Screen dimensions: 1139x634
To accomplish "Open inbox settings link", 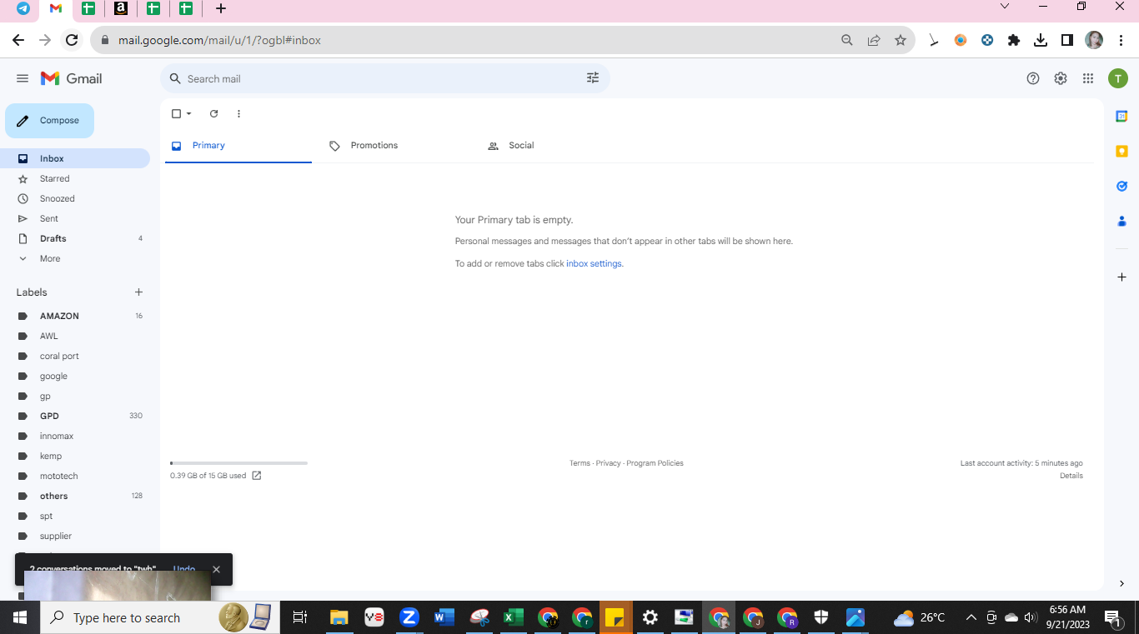I will click(x=594, y=264).
